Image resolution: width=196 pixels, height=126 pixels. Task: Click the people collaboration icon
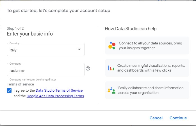pos(111,91)
